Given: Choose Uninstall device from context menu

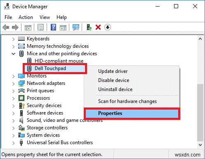Looking at the screenshot, I should pos(115,89).
